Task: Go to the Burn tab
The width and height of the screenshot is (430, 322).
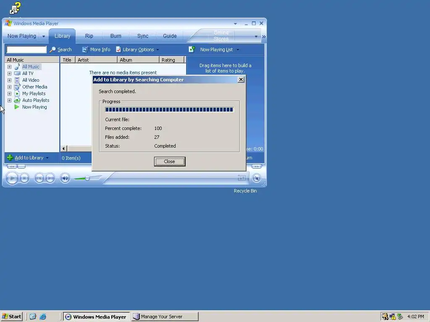Action: [x=116, y=36]
